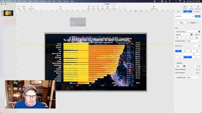Open the Helvetica Neue font dropdown
This screenshot has width=202, height=113.
pyautogui.click(x=188, y=31)
